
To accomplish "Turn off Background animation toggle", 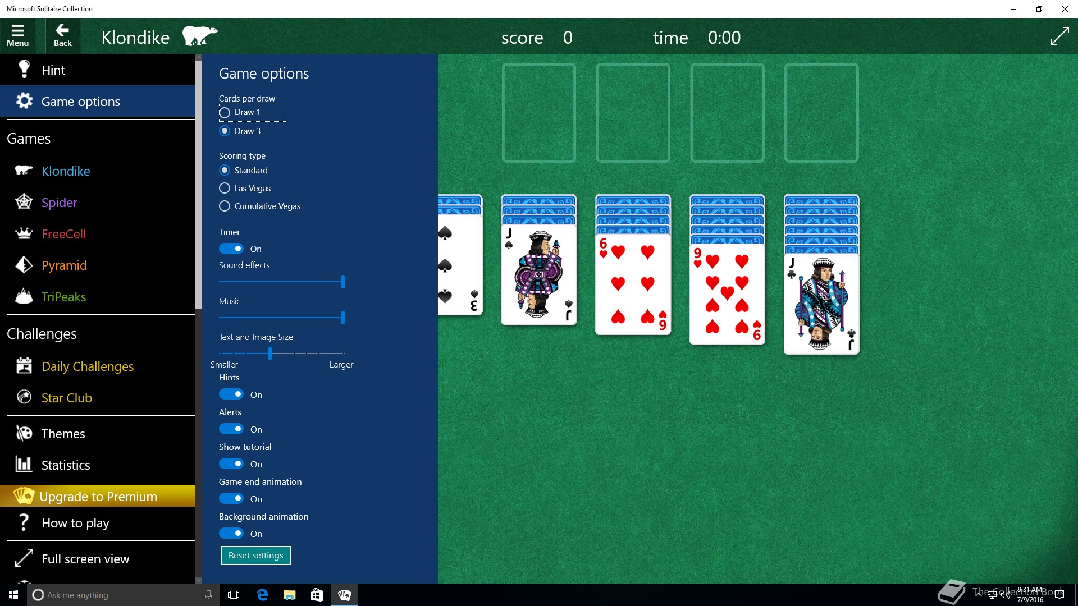I will (x=231, y=534).
